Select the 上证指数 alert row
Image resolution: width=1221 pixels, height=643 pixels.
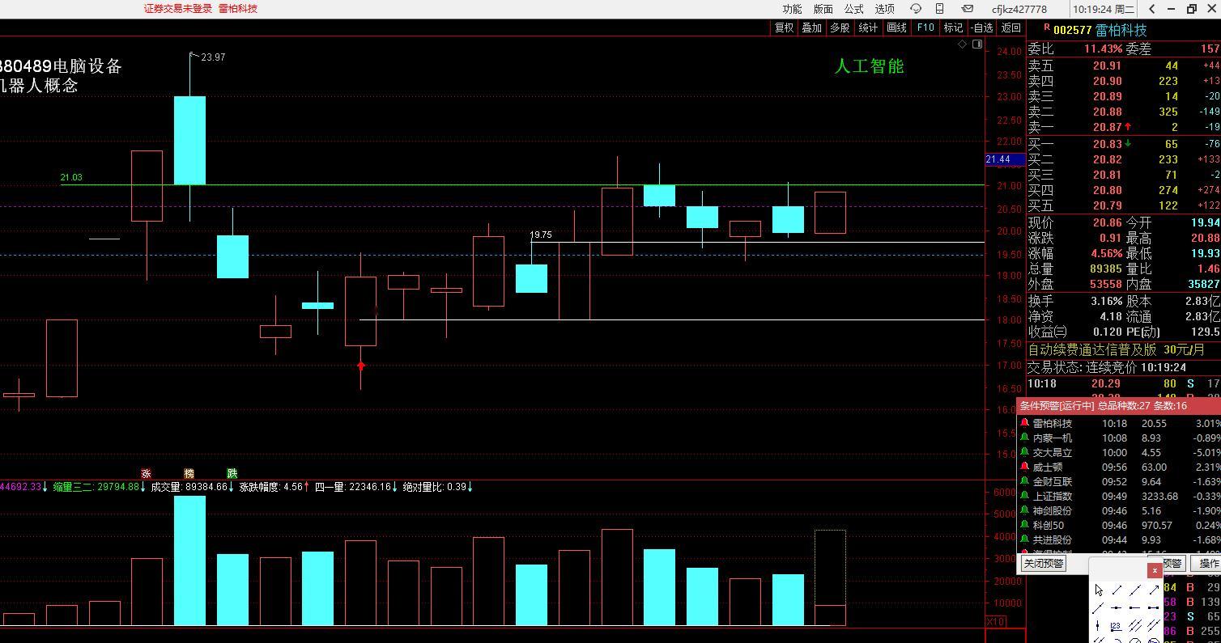coord(1120,496)
